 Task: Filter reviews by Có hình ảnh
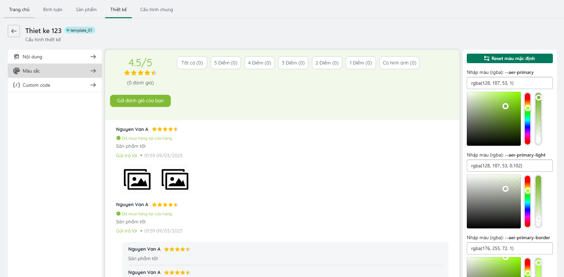tap(399, 63)
